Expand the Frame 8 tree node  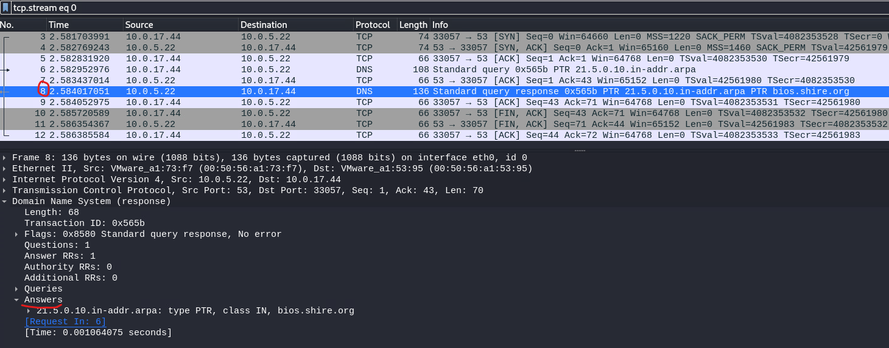pyautogui.click(x=5, y=158)
